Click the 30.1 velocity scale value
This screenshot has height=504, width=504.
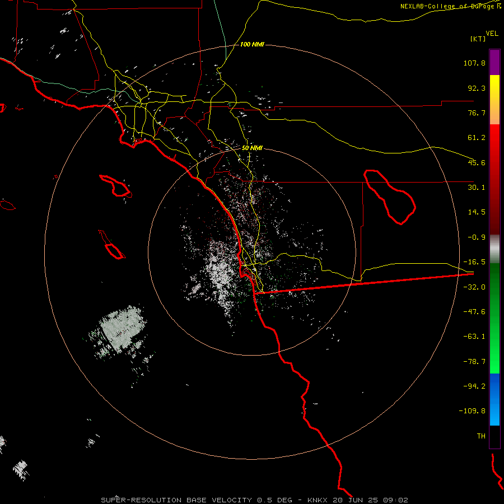point(477,188)
